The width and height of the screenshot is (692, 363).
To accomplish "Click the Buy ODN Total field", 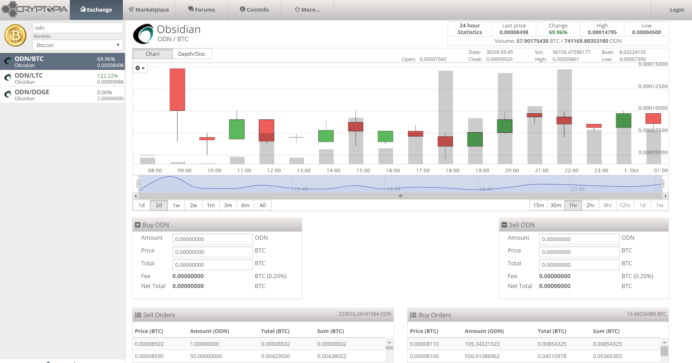I will click(212, 265).
